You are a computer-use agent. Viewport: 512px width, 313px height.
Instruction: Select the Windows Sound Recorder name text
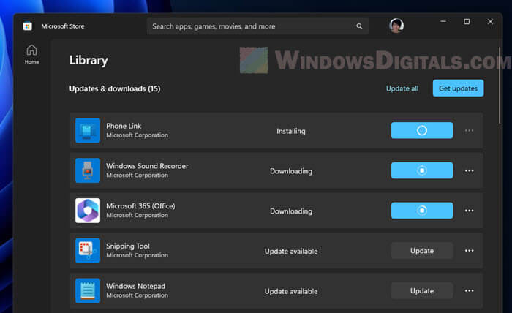click(147, 166)
